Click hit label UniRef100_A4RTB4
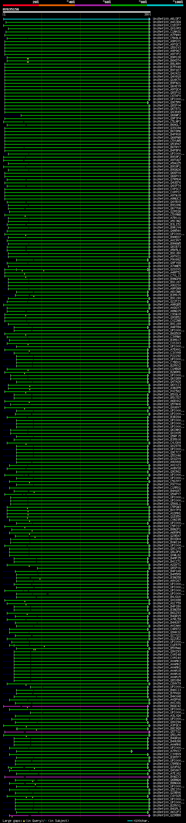This screenshot has width=186, height=823. point(167,327)
